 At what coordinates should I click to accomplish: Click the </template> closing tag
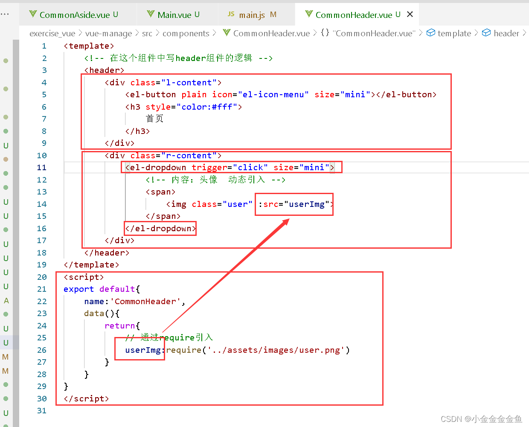click(x=91, y=265)
